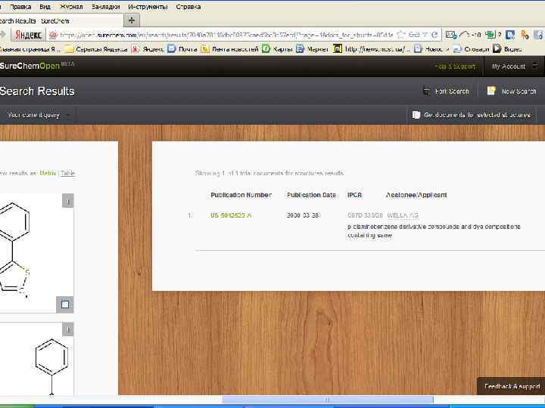
Task: Click Get documents for selected structures
Action: point(472,115)
